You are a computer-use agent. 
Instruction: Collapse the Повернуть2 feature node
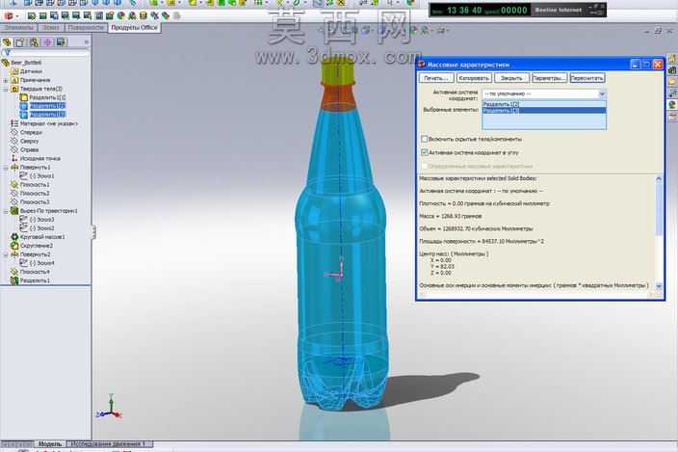click(x=6, y=254)
